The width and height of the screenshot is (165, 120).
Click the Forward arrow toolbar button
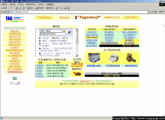coord(11,8)
